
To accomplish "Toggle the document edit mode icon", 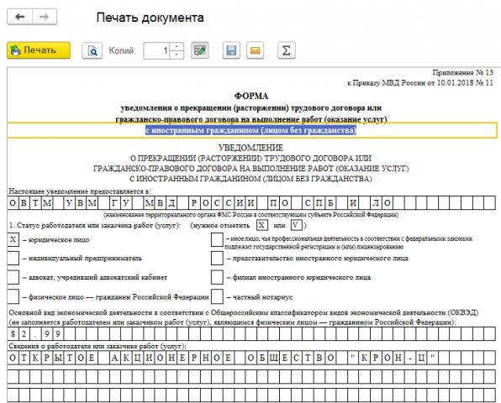I will [x=200, y=50].
